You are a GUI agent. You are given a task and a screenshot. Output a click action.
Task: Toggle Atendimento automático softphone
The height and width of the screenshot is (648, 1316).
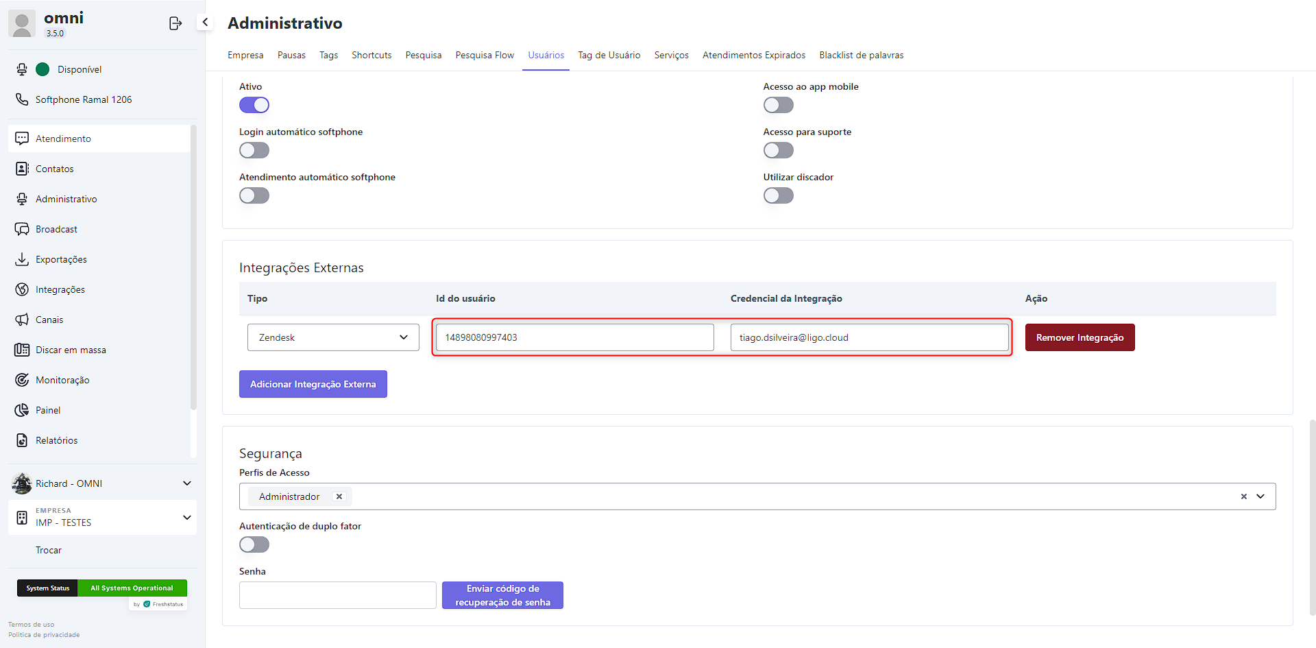pyautogui.click(x=254, y=195)
